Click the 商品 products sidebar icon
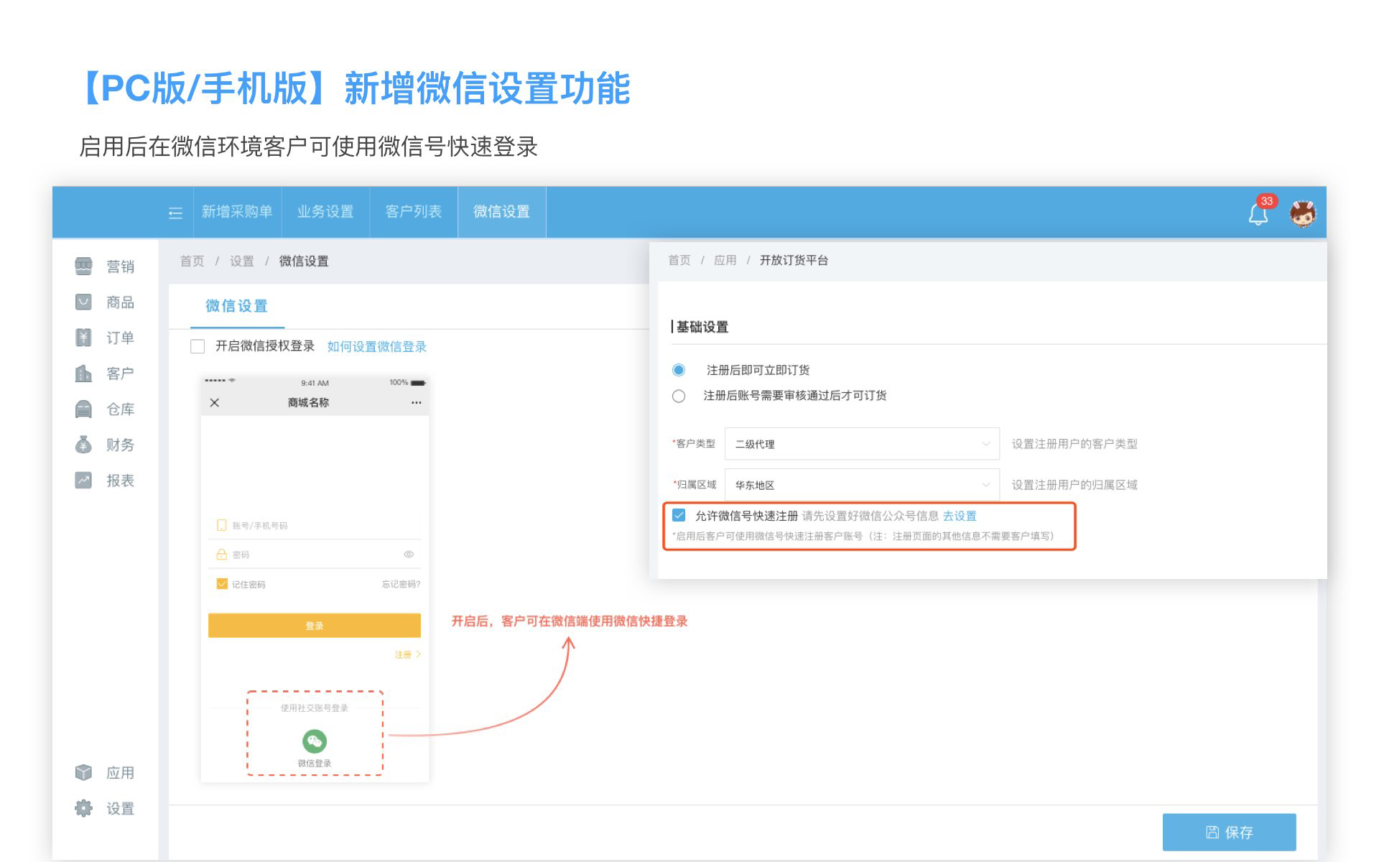The width and height of the screenshot is (1379, 862). pyautogui.click(x=84, y=302)
